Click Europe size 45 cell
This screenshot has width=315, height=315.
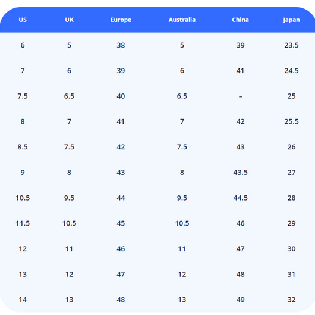pyautogui.click(x=121, y=223)
